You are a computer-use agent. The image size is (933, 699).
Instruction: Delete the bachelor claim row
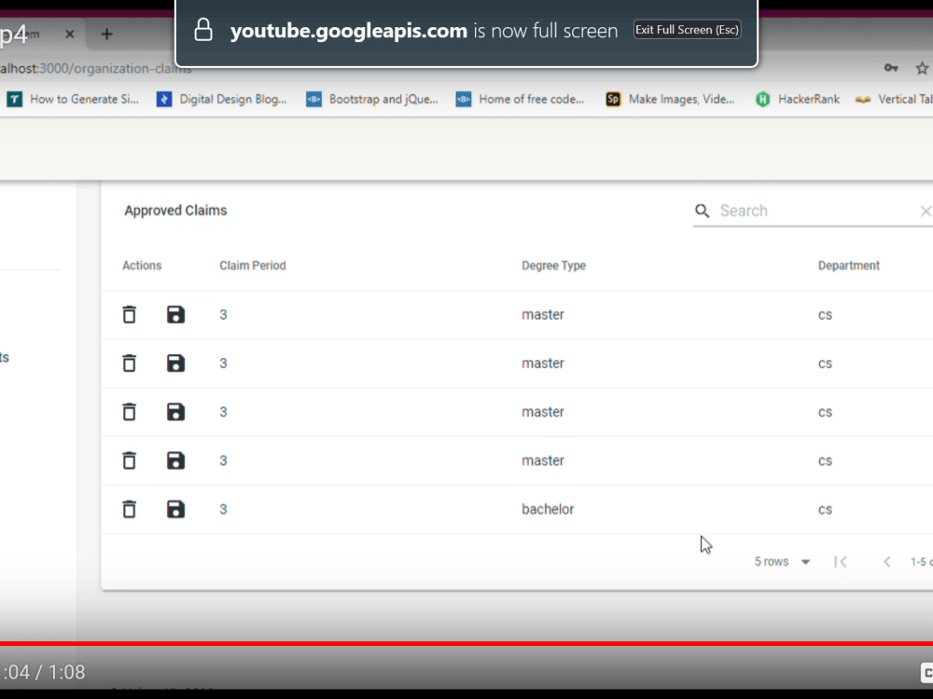(129, 510)
